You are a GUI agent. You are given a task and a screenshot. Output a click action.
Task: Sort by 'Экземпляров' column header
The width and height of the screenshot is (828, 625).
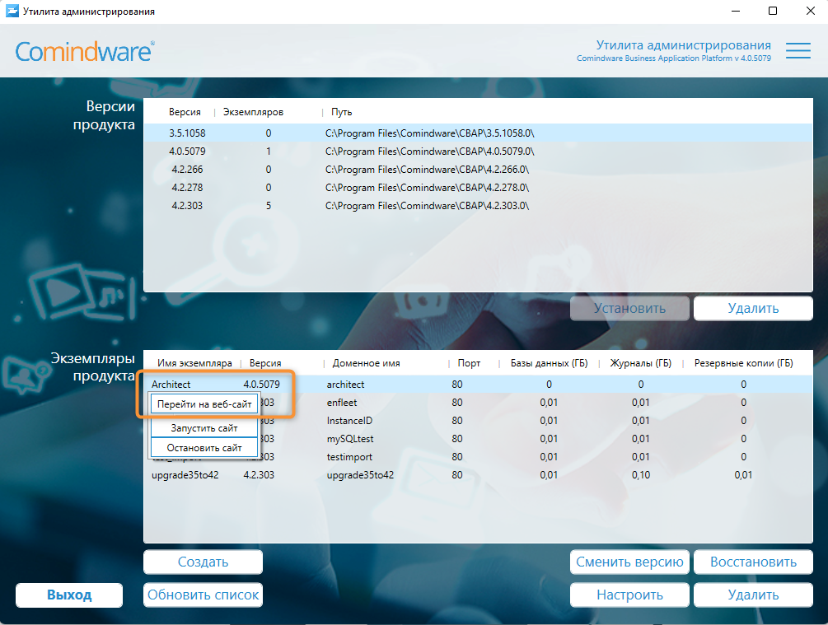[253, 112]
